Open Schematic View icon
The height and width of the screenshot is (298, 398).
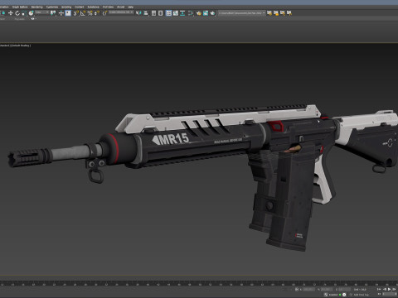(x=182, y=13)
